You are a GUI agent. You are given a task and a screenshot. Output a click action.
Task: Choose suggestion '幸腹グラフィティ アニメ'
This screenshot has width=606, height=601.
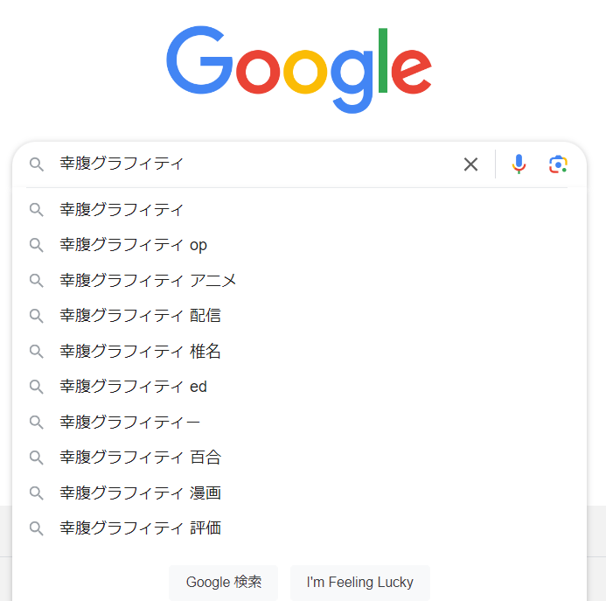(148, 281)
